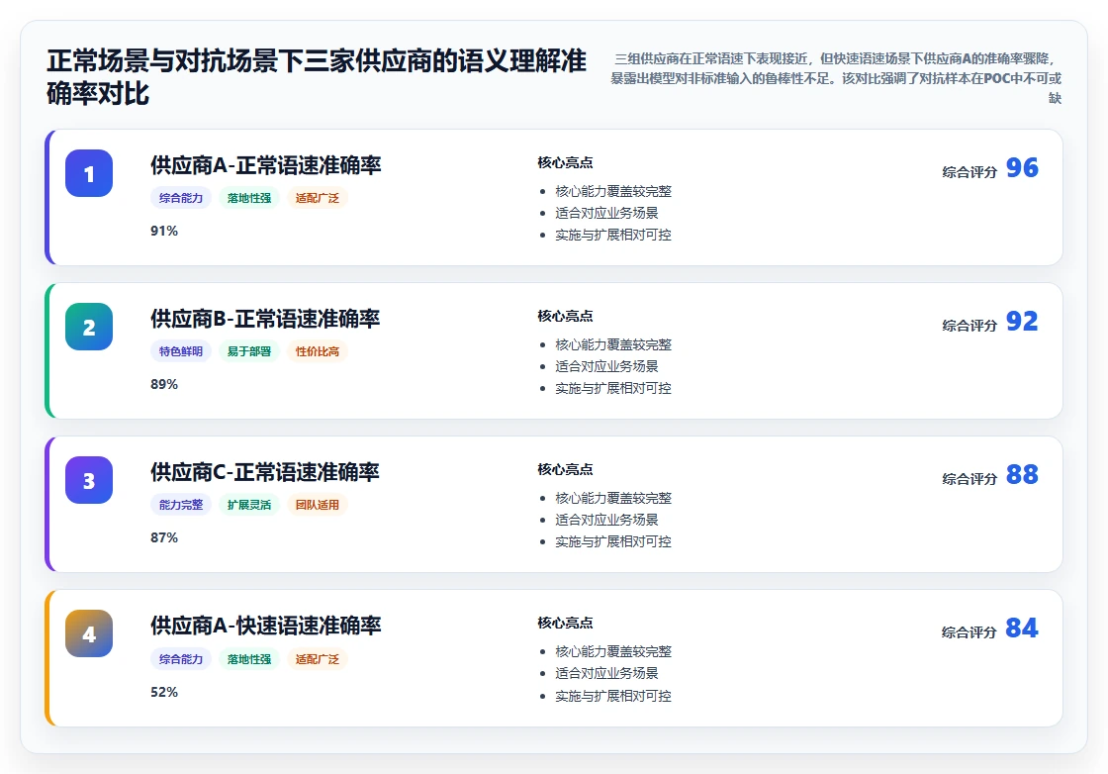Click 综合评分 label beside score 96

[969, 172]
